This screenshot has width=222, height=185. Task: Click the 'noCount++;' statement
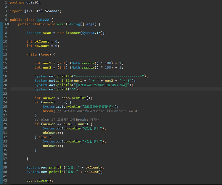[x=53, y=146]
